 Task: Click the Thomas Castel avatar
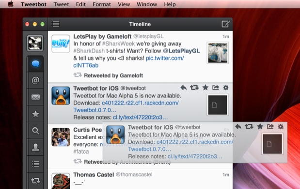[x=61, y=181]
